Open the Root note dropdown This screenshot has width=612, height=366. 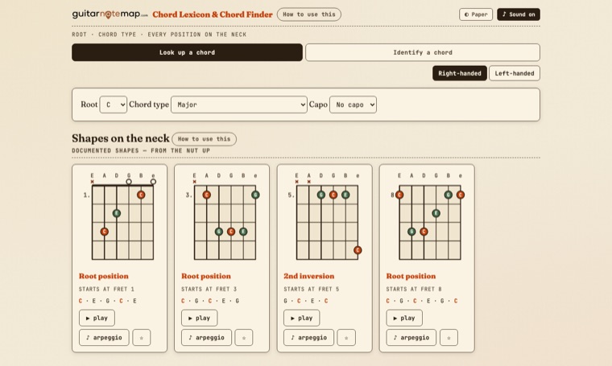pyautogui.click(x=114, y=105)
